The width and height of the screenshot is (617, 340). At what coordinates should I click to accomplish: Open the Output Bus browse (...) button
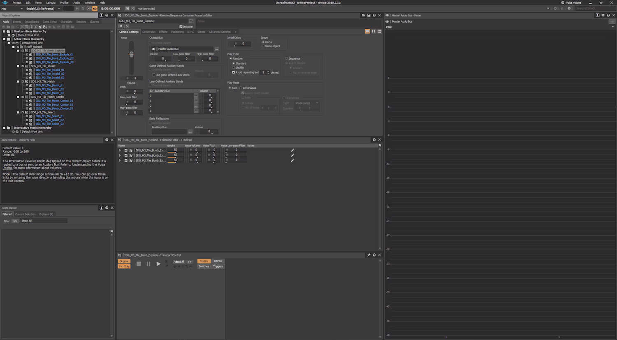pos(216,49)
